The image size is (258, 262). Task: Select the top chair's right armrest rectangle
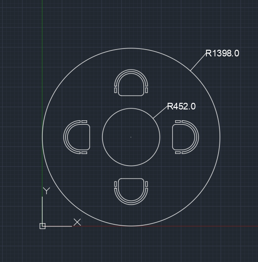click(146, 90)
